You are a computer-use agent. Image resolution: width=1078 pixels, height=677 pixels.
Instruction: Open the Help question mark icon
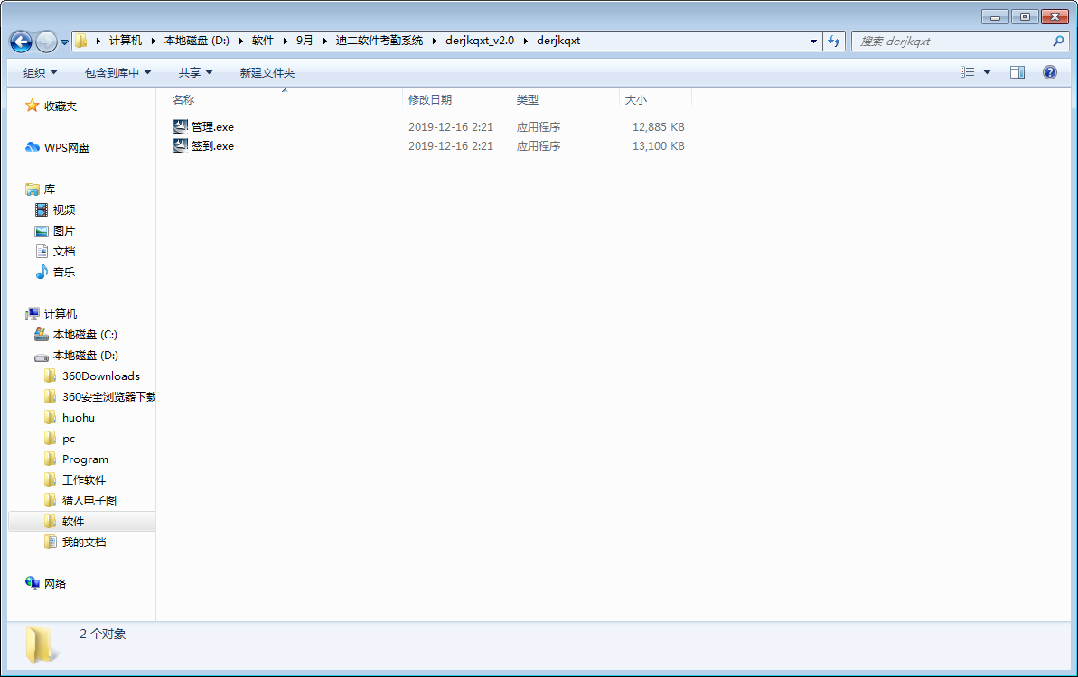click(1050, 72)
